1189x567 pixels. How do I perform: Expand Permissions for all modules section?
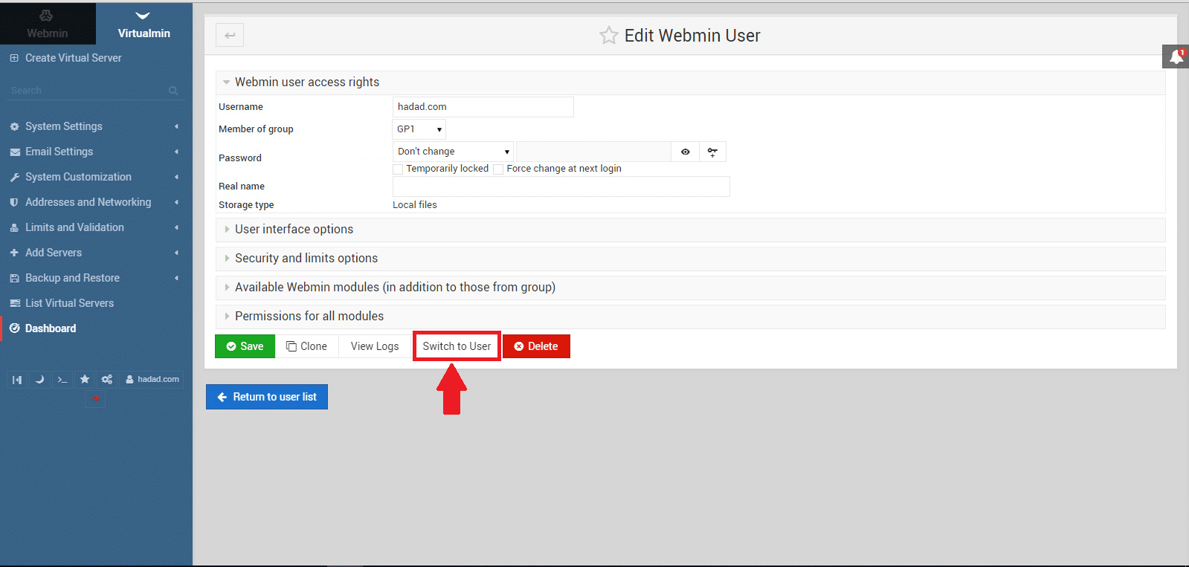pos(690,317)
